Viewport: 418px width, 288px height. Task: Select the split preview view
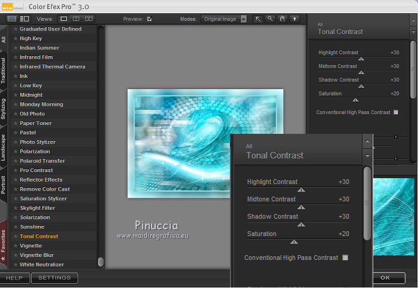pos(76,19)
